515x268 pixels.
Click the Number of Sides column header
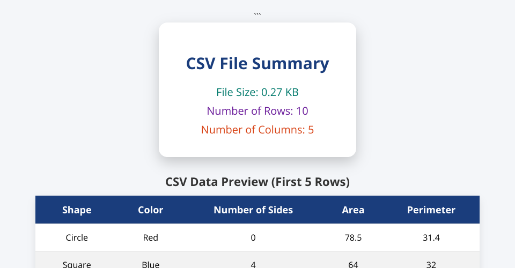(x=253, y=210)
